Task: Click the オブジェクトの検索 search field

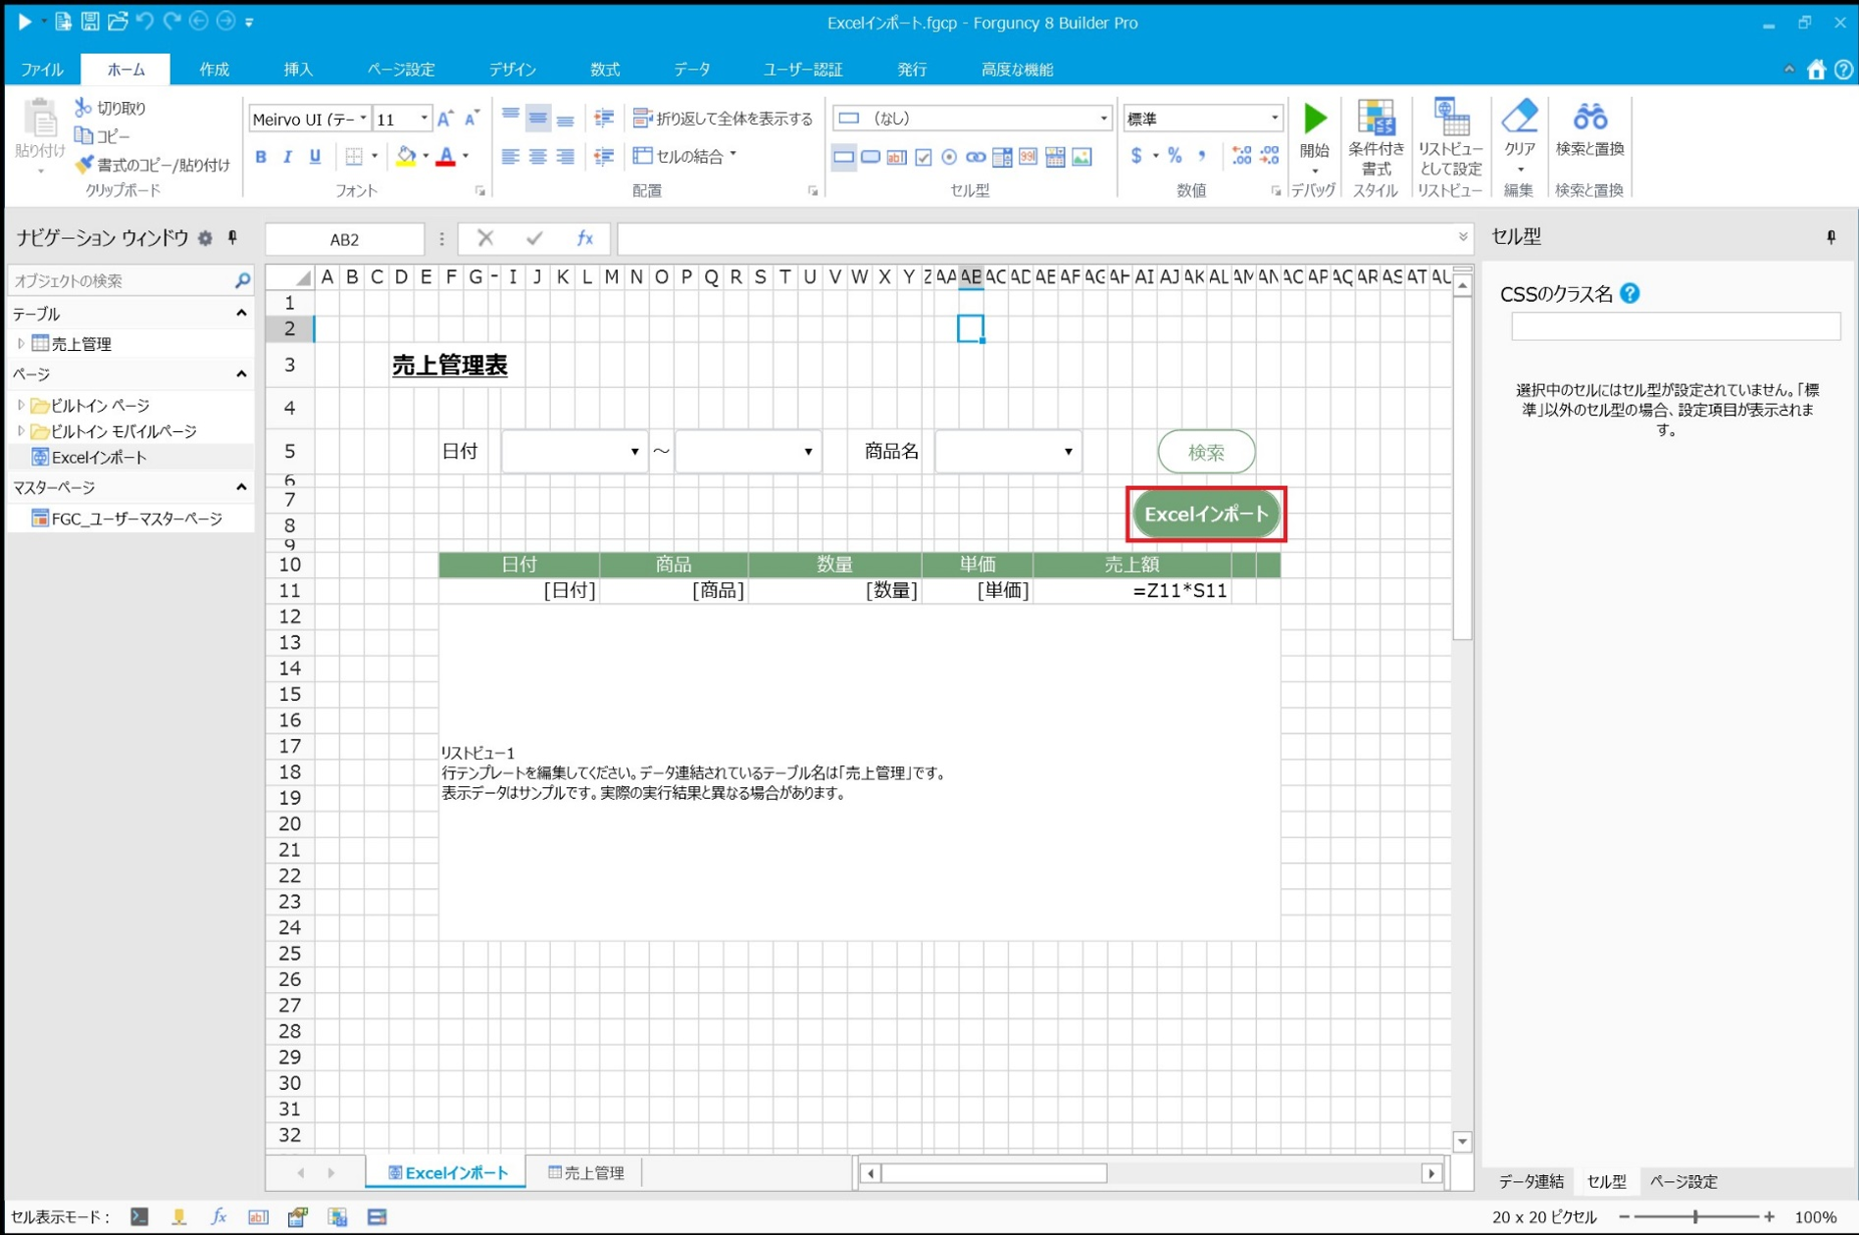Action: pyautogui.click(x=130, y=280)
